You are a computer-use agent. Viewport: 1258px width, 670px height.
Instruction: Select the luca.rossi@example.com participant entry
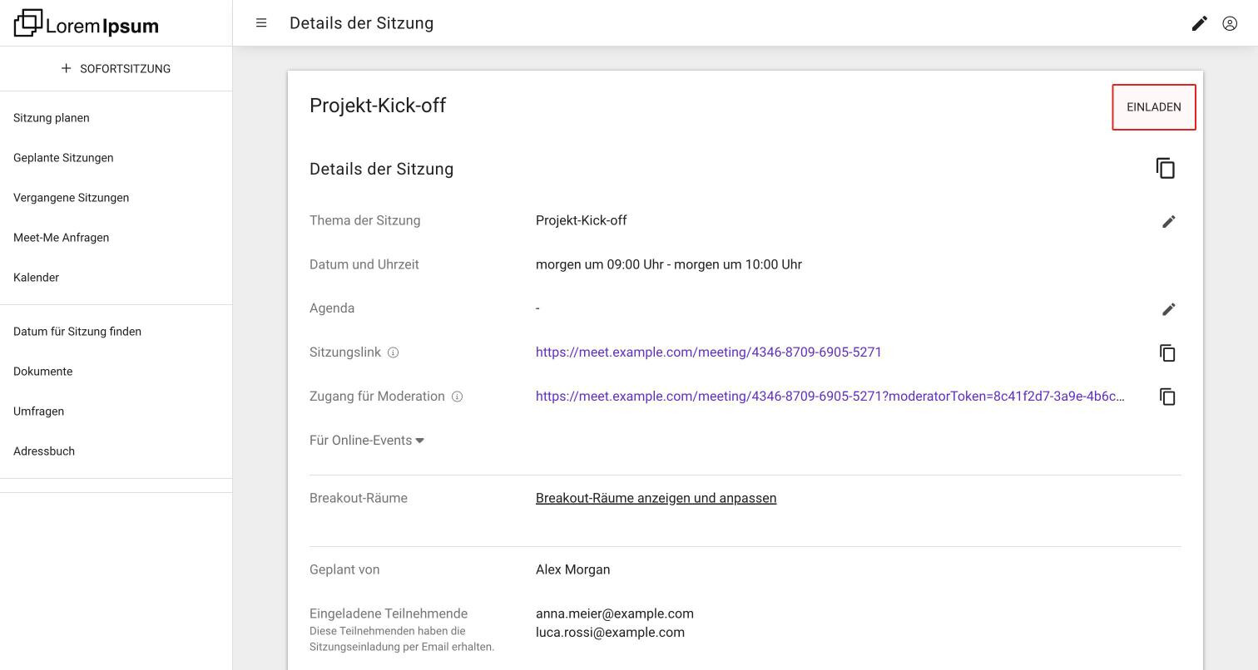pos(610,633)
